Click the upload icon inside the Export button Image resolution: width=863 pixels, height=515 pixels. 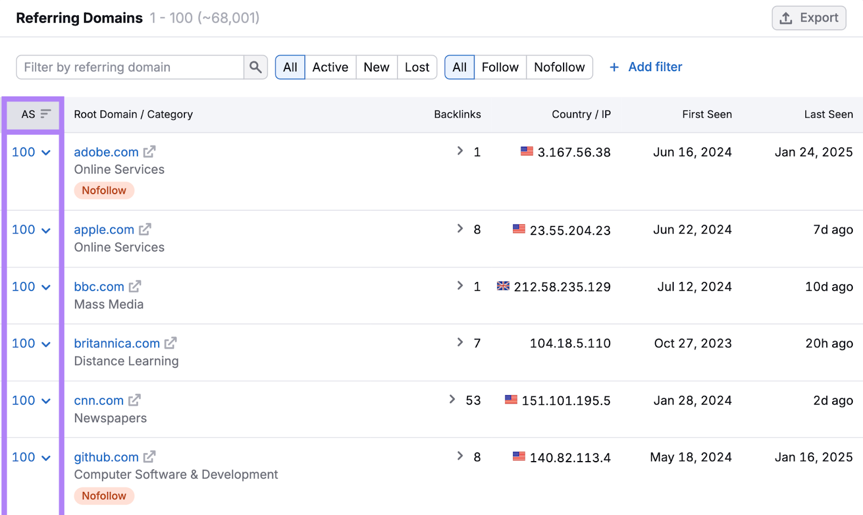785,17
